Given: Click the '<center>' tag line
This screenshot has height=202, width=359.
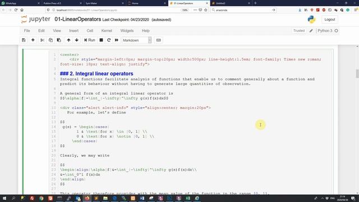Looking at the screenshot, I should [x=70, y=55].
